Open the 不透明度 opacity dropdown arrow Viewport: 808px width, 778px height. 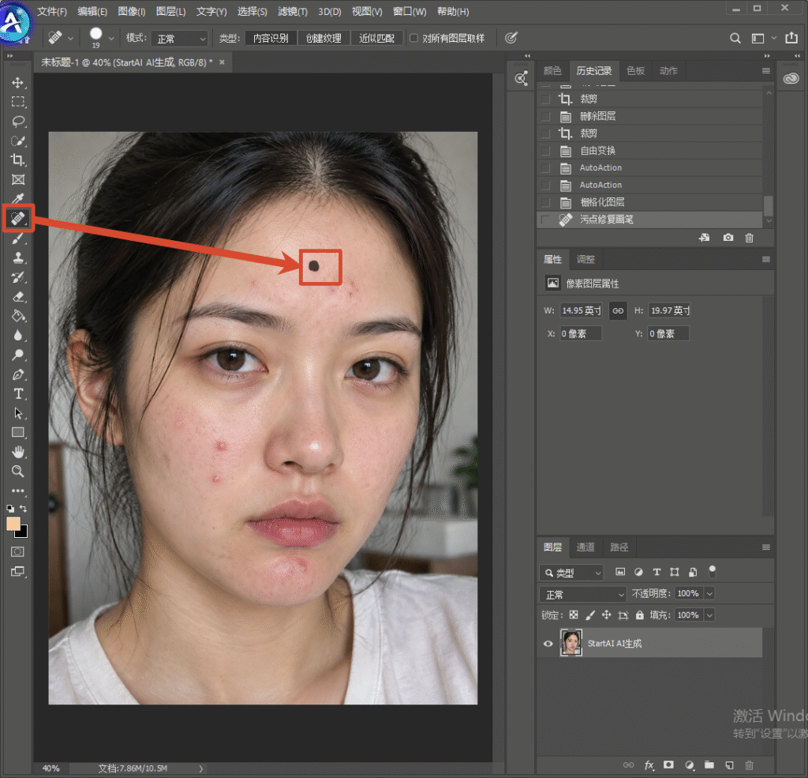709,594
